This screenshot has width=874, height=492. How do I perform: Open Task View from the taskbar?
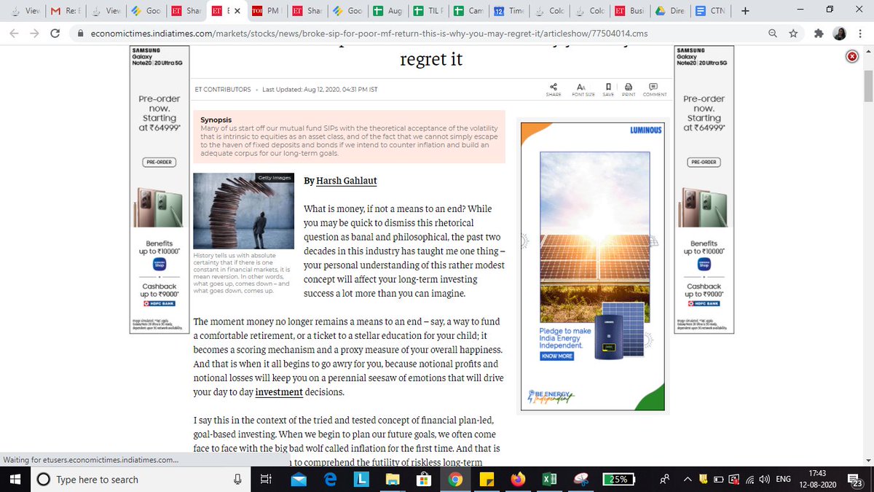[x=266, y=479]
